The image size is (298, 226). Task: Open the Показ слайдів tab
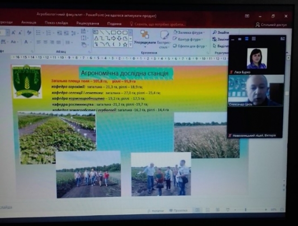pyautogui.click(x=56, y=23)
